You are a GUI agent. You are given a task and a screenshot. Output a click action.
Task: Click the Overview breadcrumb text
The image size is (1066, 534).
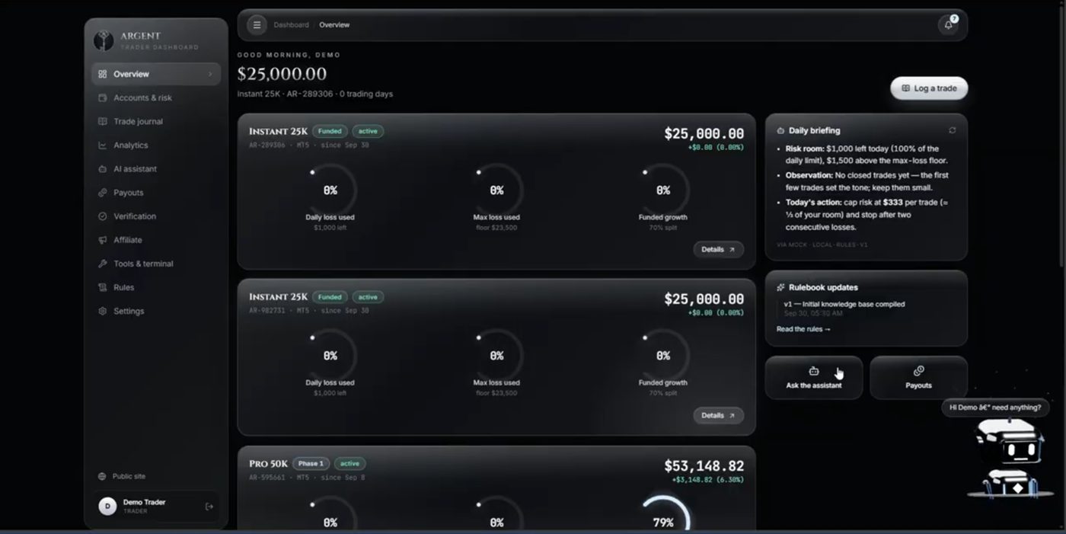334,25
